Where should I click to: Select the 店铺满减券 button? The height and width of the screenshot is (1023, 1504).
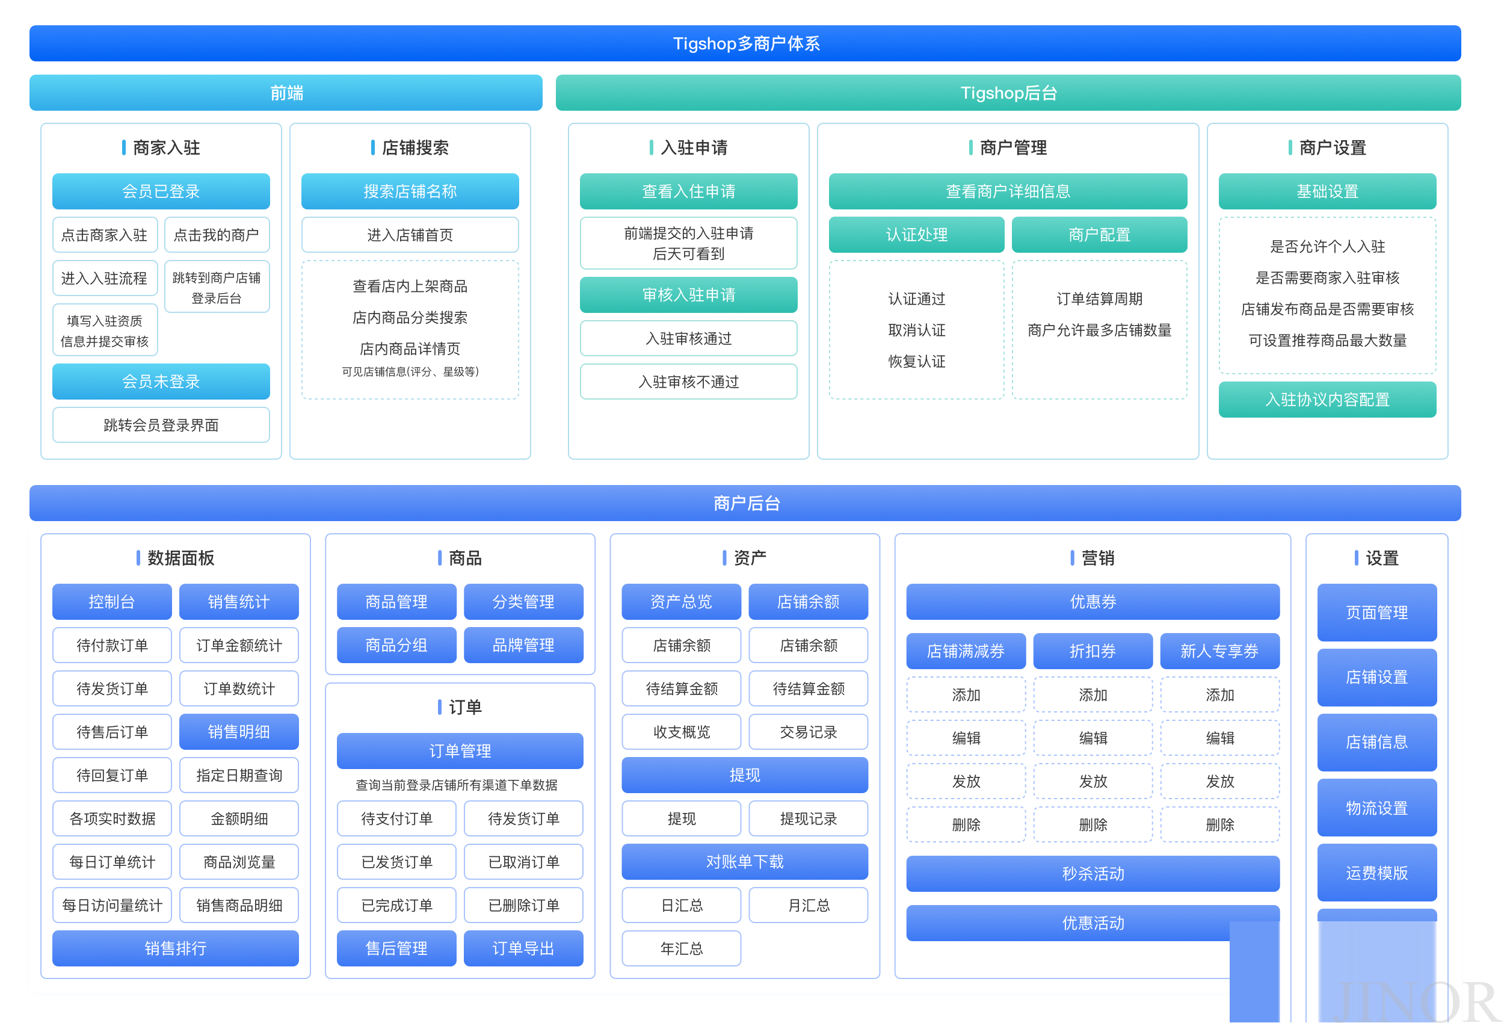(966, 651)
